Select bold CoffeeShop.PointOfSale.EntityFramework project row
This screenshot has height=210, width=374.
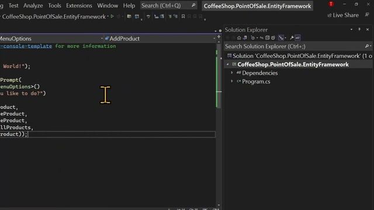click(x=299, y=65)
